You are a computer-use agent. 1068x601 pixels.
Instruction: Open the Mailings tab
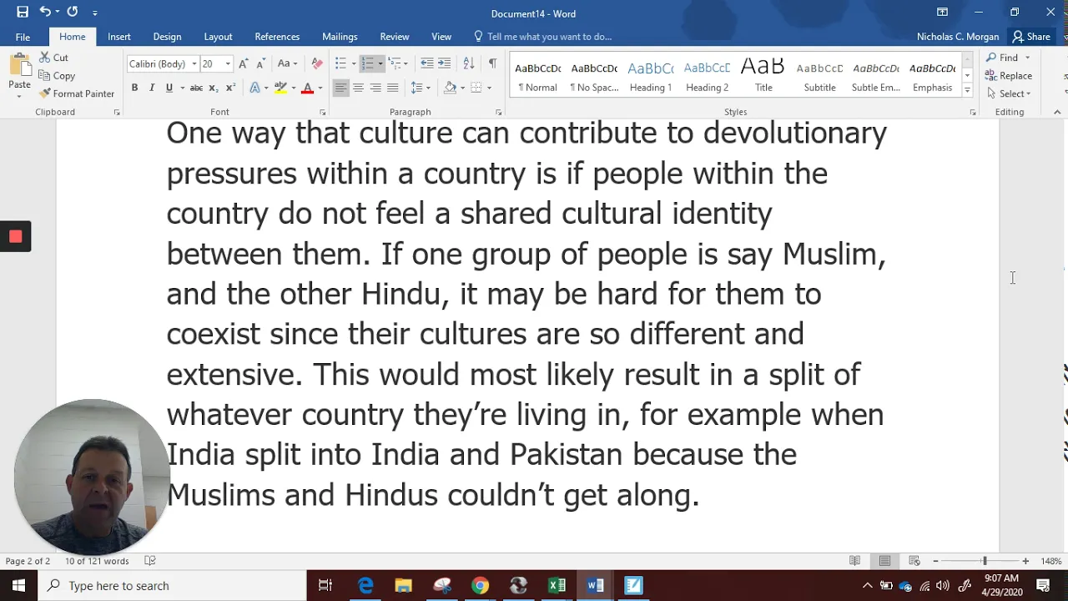pyautogui.click(x=340, y=37)
